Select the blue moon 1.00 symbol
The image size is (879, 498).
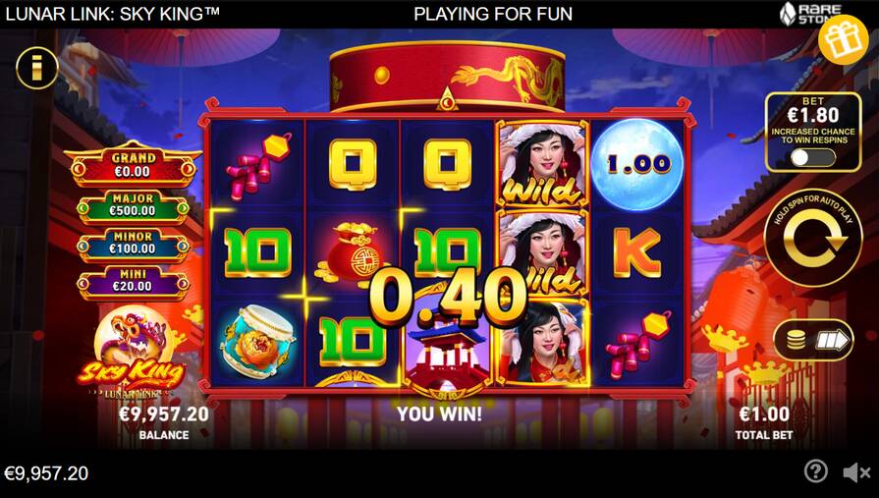click(x=637, y=164)
